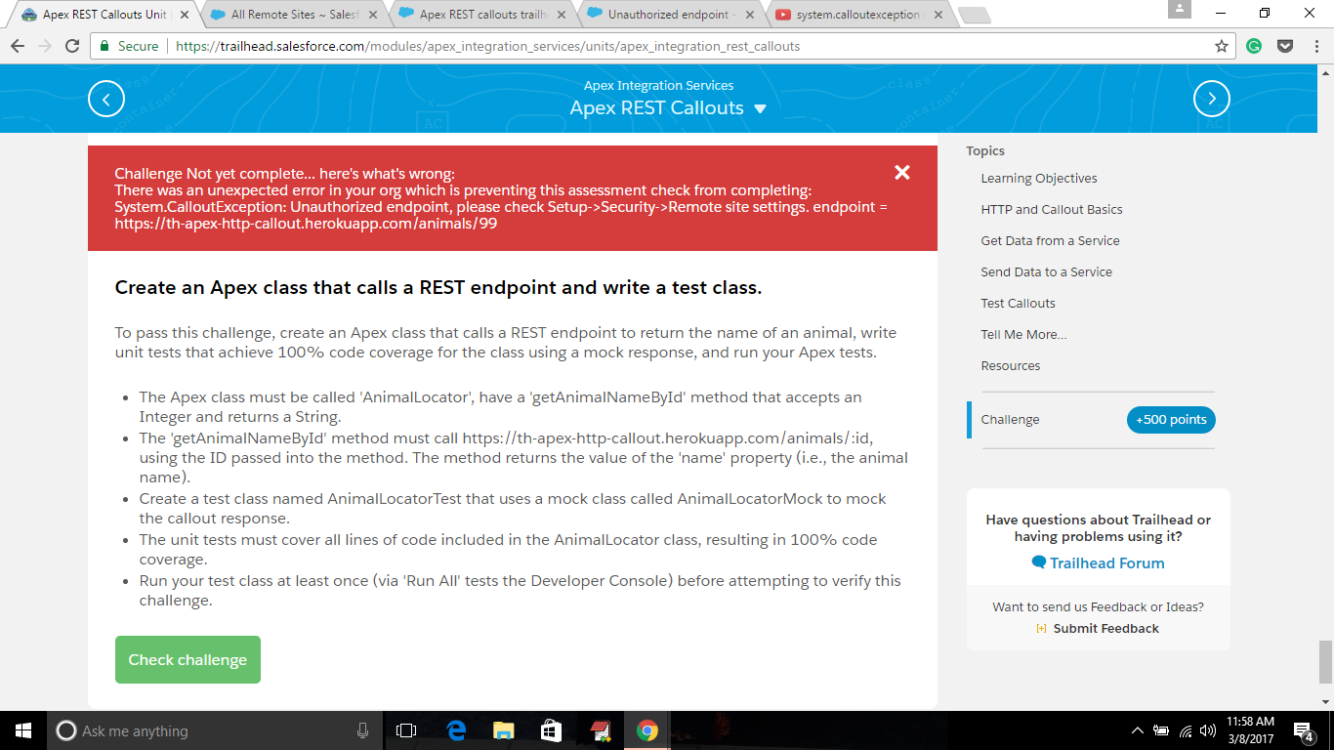Viewport: 1334px width, 750px height.
Task: Launch Microsoft Edge from the taskbar
Action: point(455,730)
